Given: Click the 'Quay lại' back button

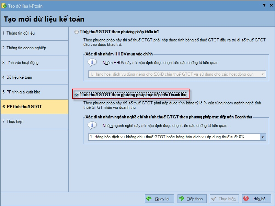Looking at the screenshot, I should coord(159,199).
